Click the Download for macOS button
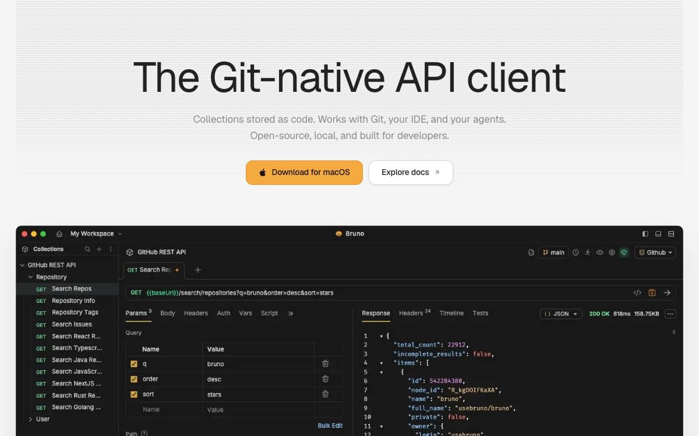699x436 pixels. pos(304,173)
